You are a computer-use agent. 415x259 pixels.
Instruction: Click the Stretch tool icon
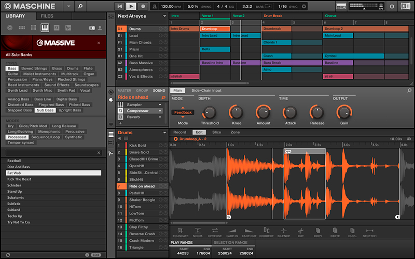[370, 231]
